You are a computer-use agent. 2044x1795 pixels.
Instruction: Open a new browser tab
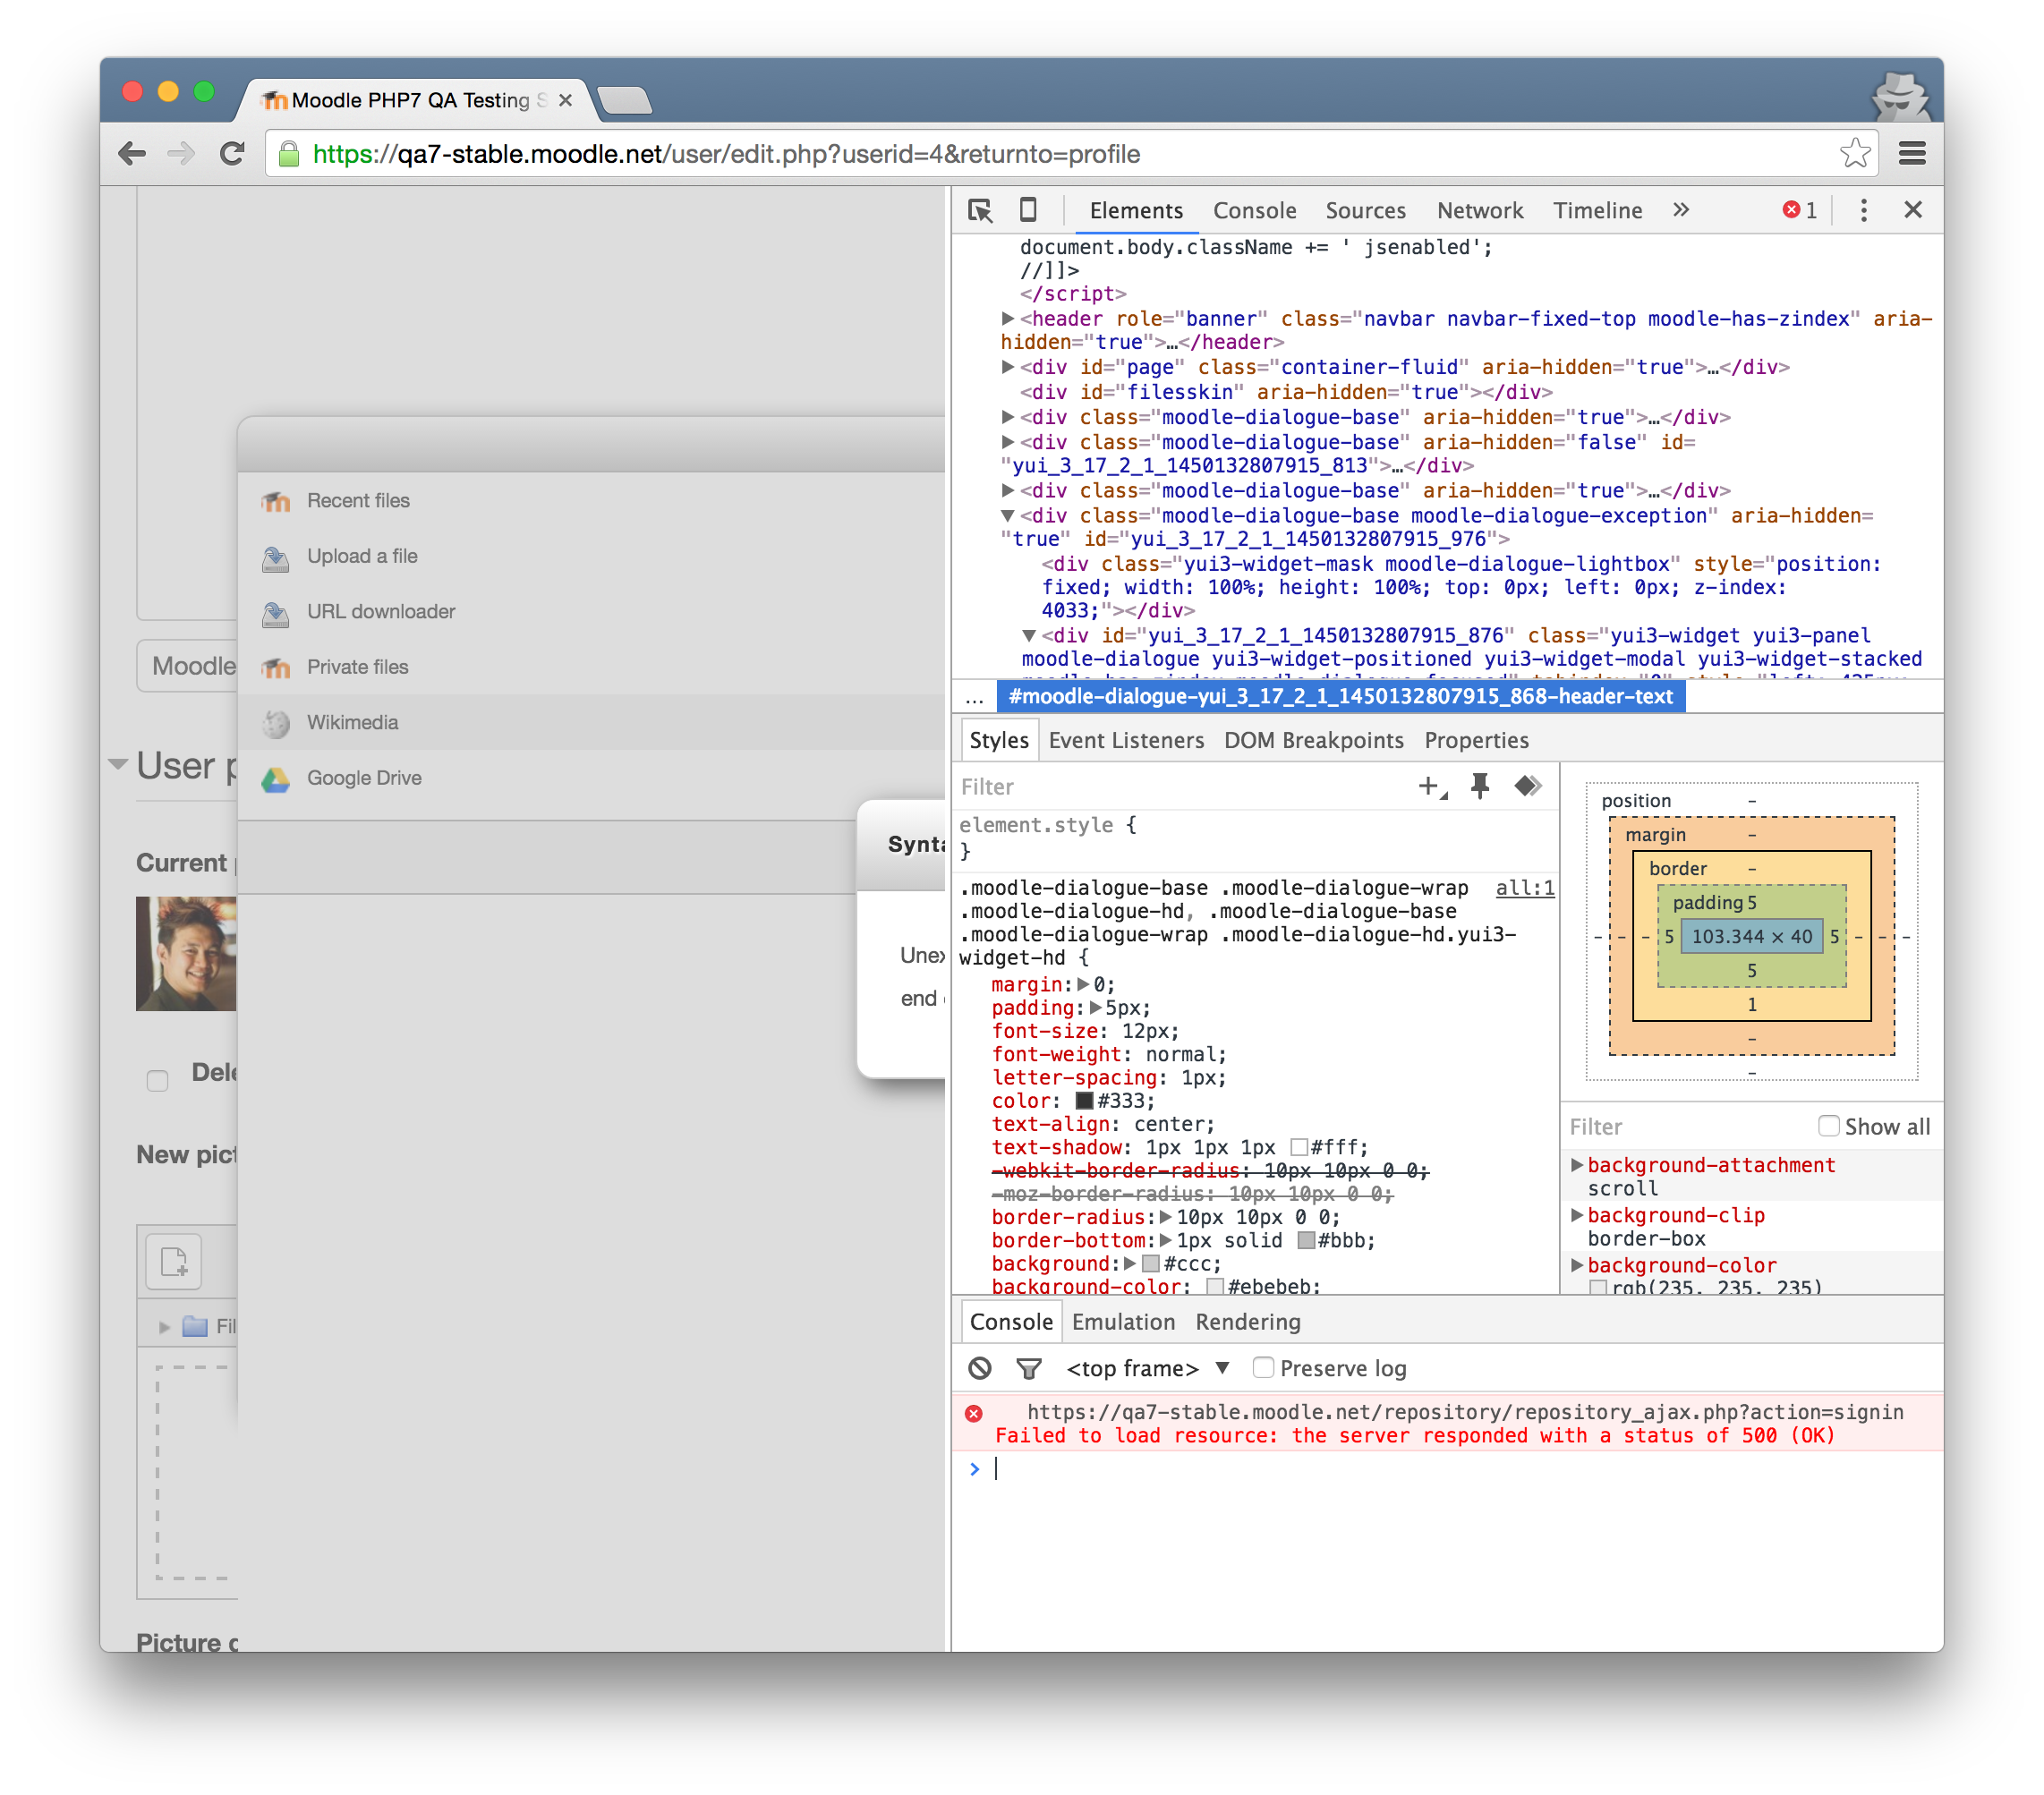point(624,100)
